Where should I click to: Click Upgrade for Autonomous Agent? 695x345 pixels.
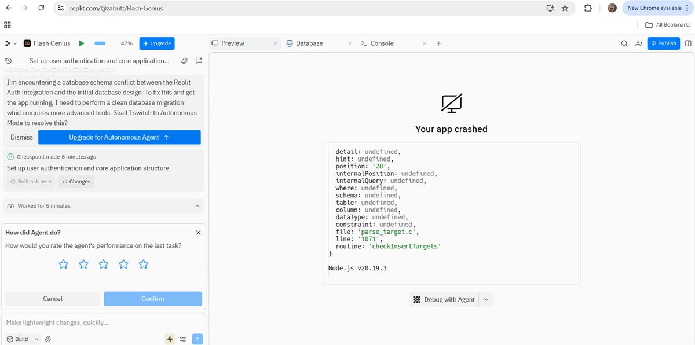pos(119,137)
